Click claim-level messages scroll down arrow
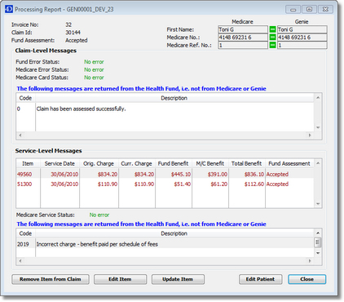Image resolution: width=344 pixels, height=302 pixels. (318, 127)
